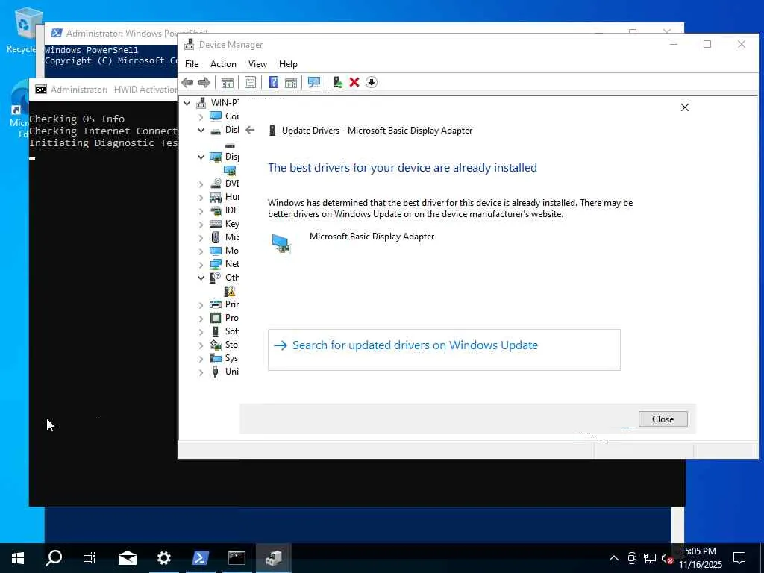Click the muted volume icon in tray

pos(666,558)
